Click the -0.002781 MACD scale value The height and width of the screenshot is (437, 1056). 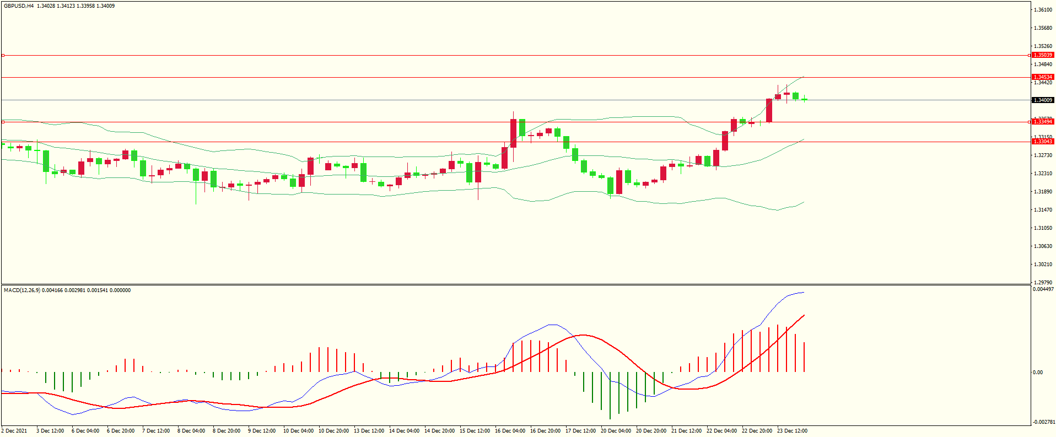1043,422
